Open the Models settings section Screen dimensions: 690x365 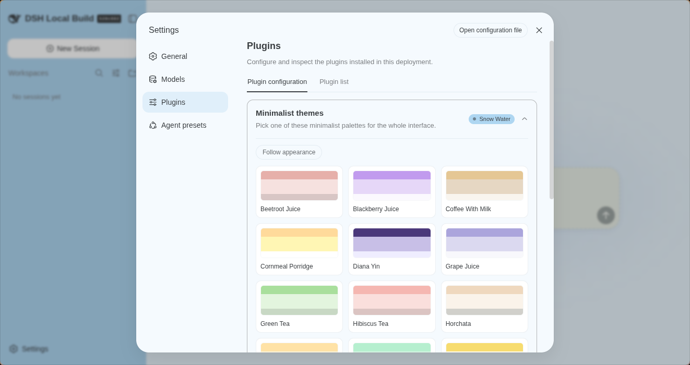[x=185, y=79]
